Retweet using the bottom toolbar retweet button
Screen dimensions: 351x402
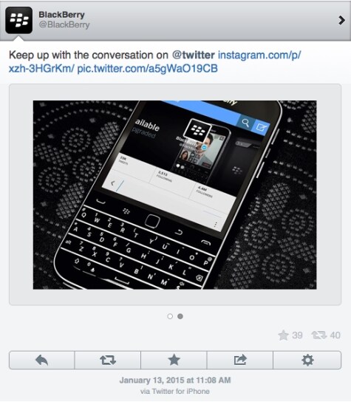[x=108, y=360]
